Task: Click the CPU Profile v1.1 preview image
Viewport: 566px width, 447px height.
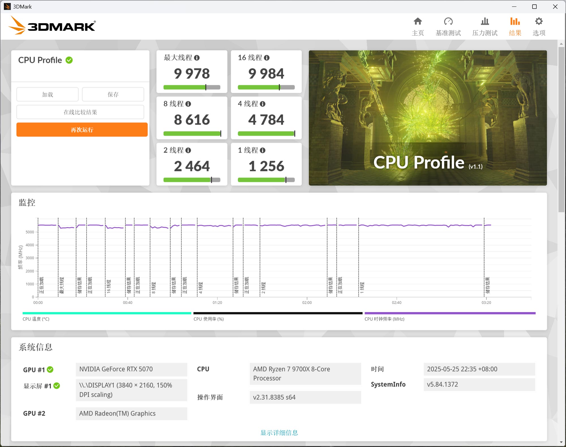Action: (428, 118)
